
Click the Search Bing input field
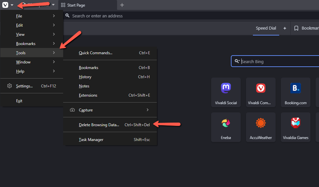coord(275,61)
